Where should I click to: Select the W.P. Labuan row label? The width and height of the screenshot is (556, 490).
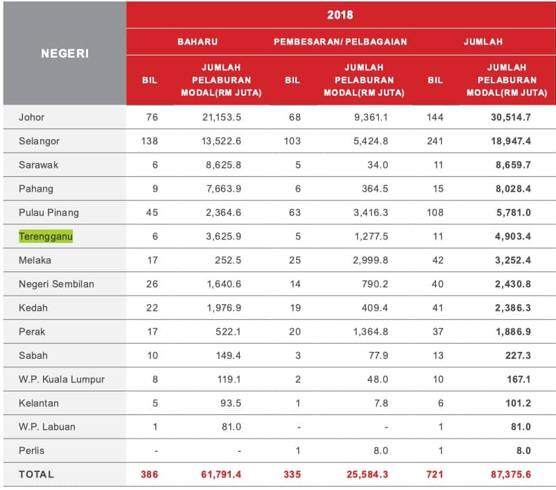click(47, 426)
